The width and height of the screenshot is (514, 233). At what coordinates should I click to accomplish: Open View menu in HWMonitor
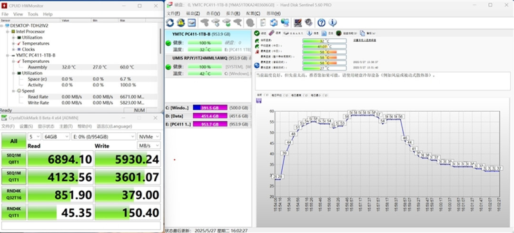[x=18, y=14]
